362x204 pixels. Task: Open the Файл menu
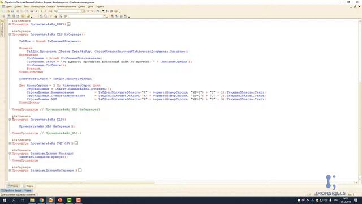click(9, 7)
